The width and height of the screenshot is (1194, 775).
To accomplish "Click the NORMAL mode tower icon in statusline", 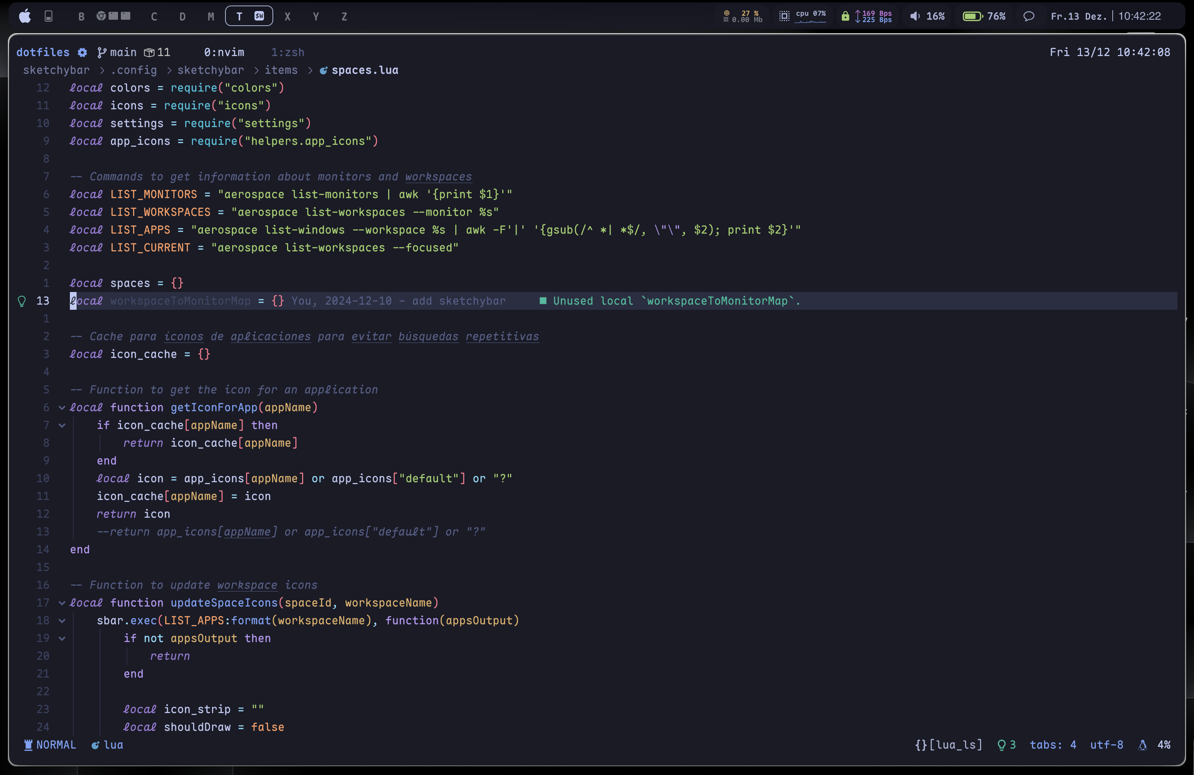I will coord(28,745).
